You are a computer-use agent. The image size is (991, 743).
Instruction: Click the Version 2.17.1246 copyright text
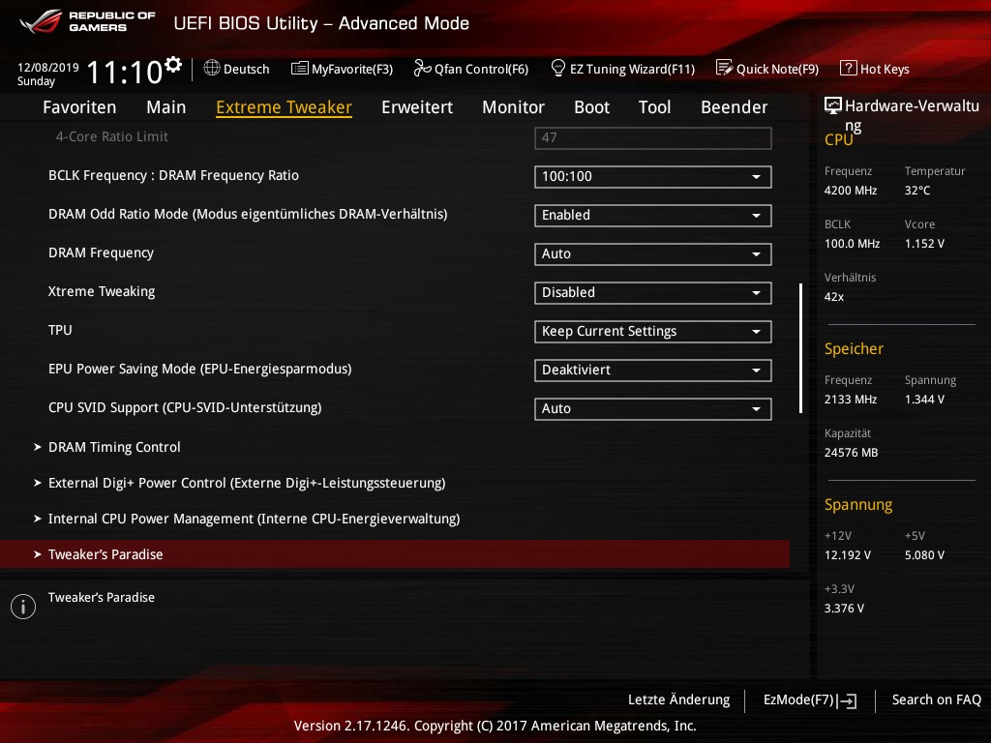coord(495,726)
